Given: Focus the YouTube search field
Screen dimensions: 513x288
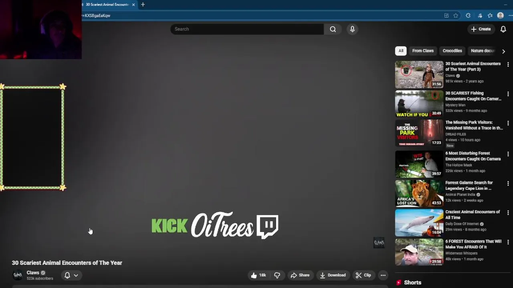Looking at the screenshot, I should coord(247,29).
